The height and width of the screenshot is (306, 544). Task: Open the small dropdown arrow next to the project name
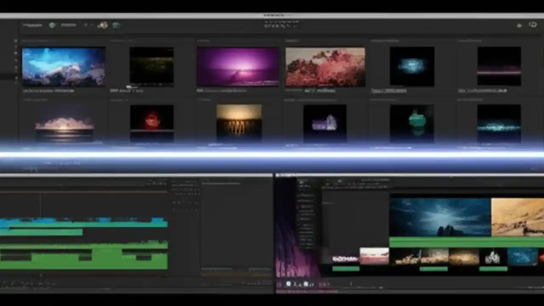coord(86,25)
